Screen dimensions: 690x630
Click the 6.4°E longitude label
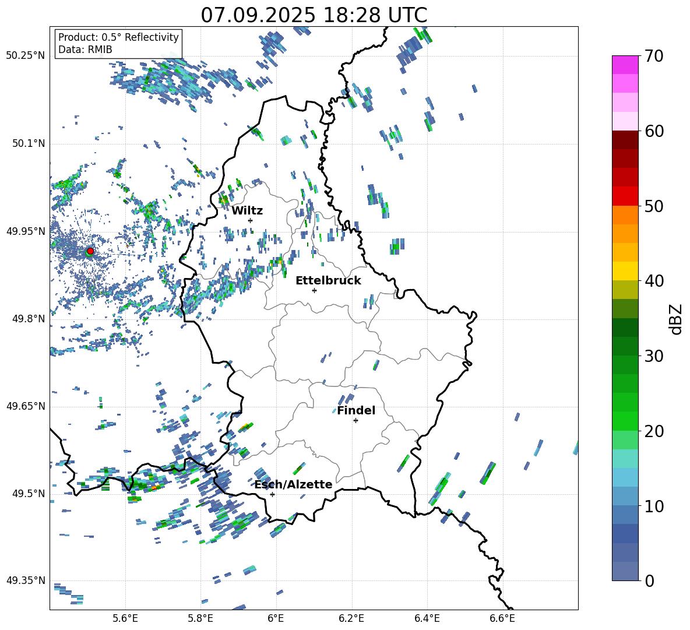pyautogui.click(x=427, y=618)
